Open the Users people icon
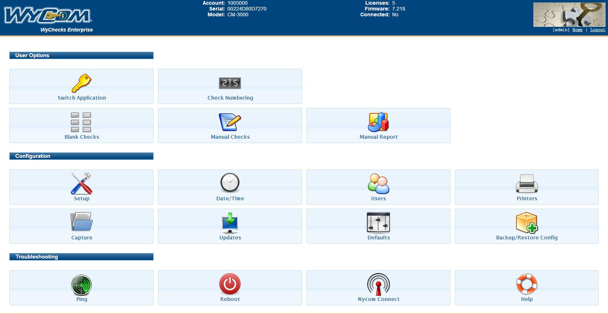The image size is (608, 314). coord(378,184)
